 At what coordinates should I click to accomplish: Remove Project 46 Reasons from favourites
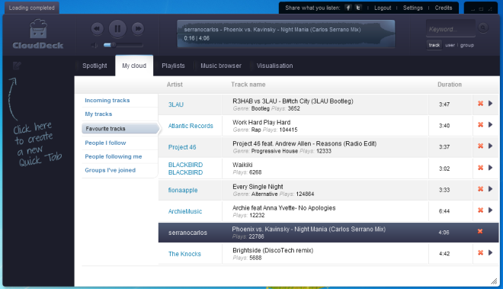coord(480,146)
